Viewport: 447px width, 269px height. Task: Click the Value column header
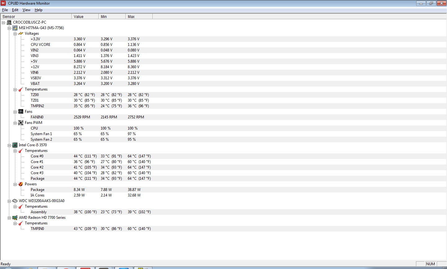[x=85, y=16]
